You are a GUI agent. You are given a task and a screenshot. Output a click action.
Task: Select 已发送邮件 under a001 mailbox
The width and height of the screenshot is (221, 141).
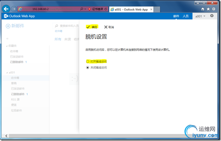click(x=18, y=89)
